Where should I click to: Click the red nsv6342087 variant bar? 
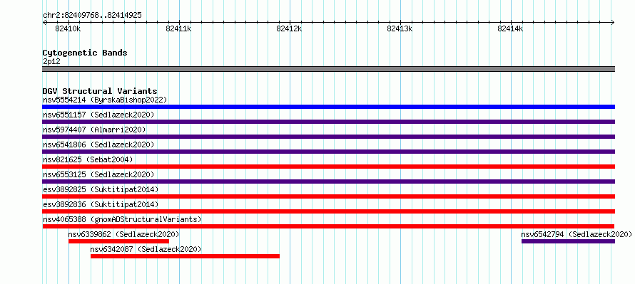point(185,256)
